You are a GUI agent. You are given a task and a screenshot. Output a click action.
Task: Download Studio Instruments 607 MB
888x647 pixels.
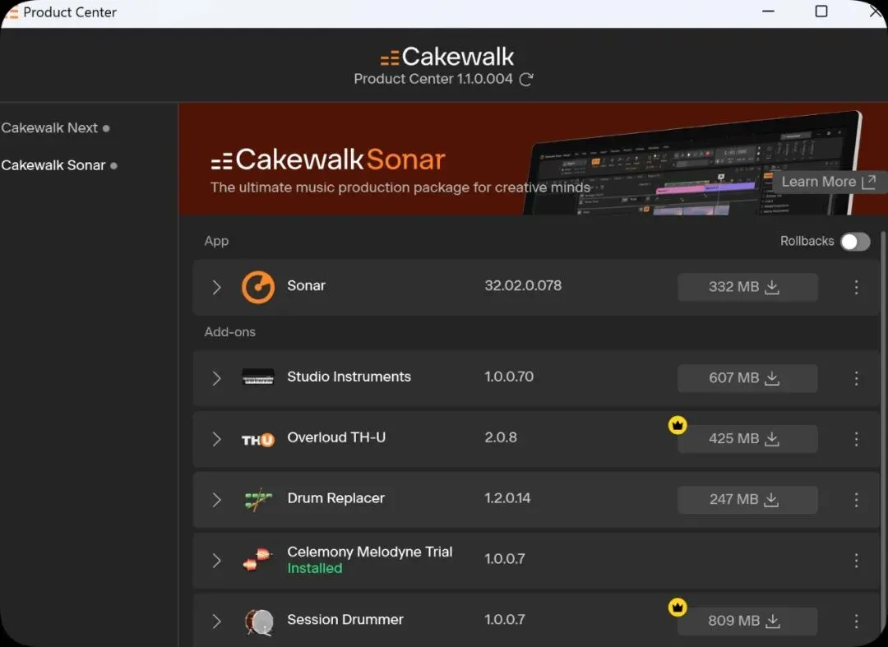[747, 378]
